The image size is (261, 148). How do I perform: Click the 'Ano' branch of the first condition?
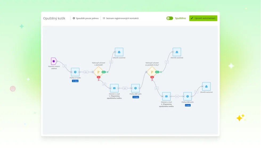coord(104,72)
